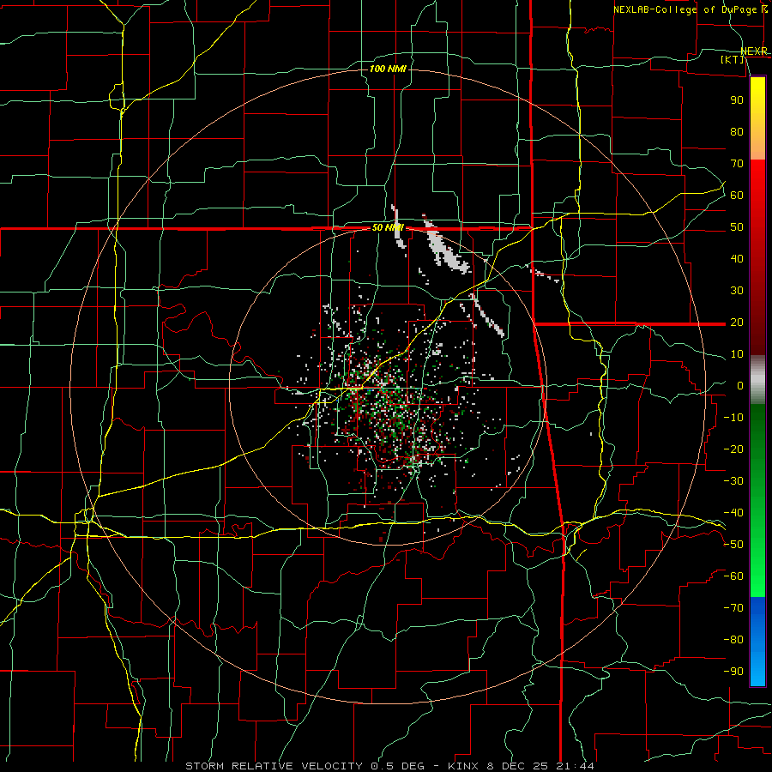Click the -20 value on the velocity scale

[733, 449]
